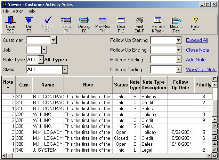Click the Priority column header
Screen dimensions: 219x160
203,85
